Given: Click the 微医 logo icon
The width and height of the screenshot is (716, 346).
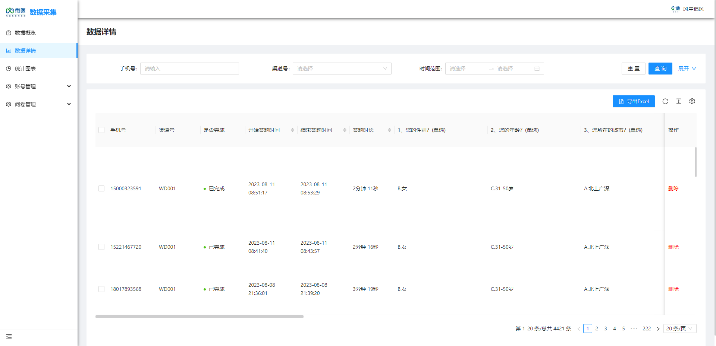Looking at the screenshot, I should [16, 12].
